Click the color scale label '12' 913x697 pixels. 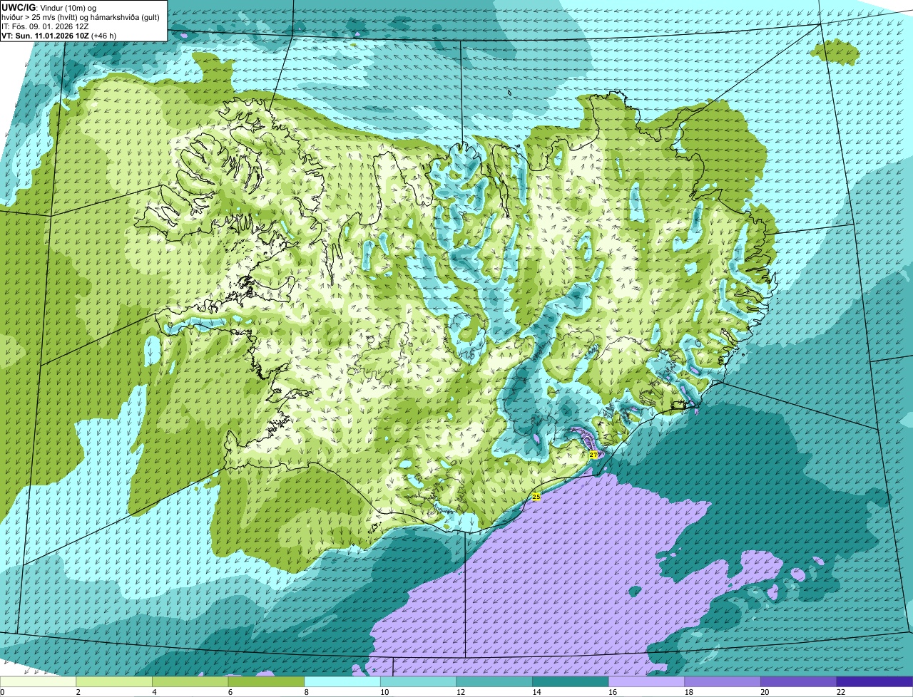coord(460,692)
